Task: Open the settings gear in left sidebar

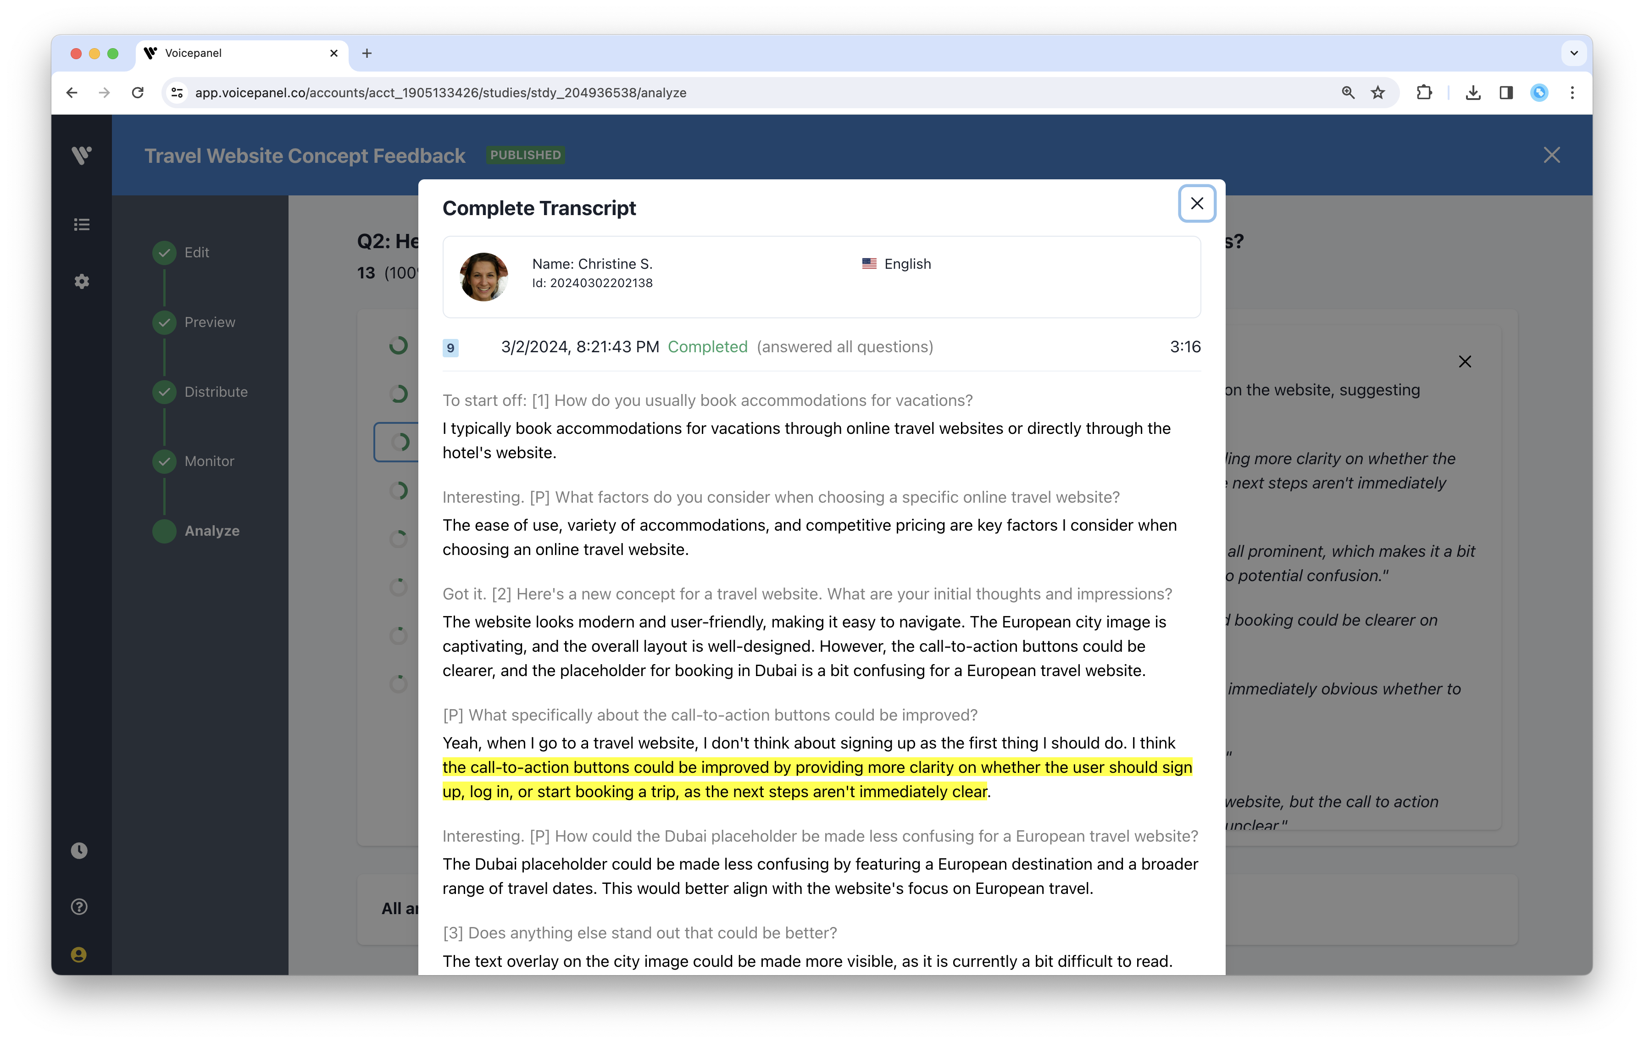Action: point(81,281)
